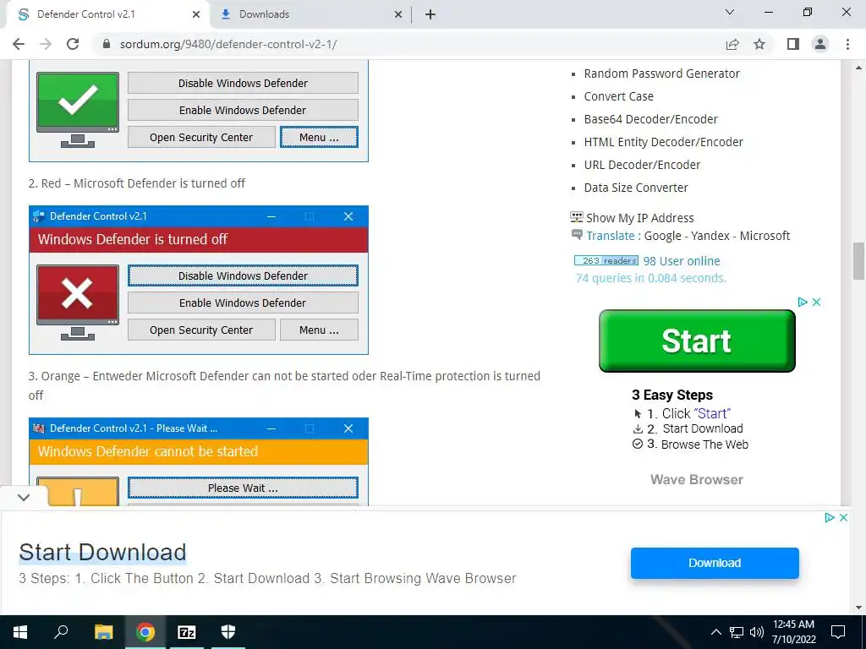Screen dimensions: 866x649
Task: Open Windows taskbar search
Action: [x=61, y=632]
